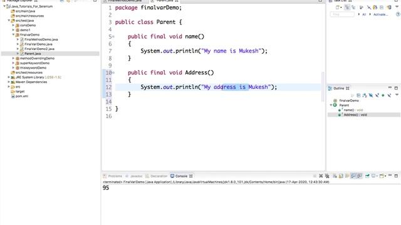Minimize the Console panel

point(390,175)
